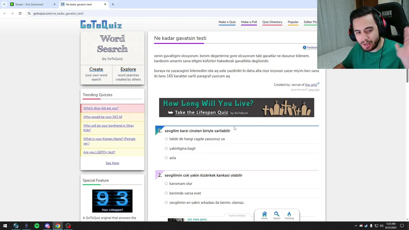Open Make a Poll menu item

click(x=249, y=22)
